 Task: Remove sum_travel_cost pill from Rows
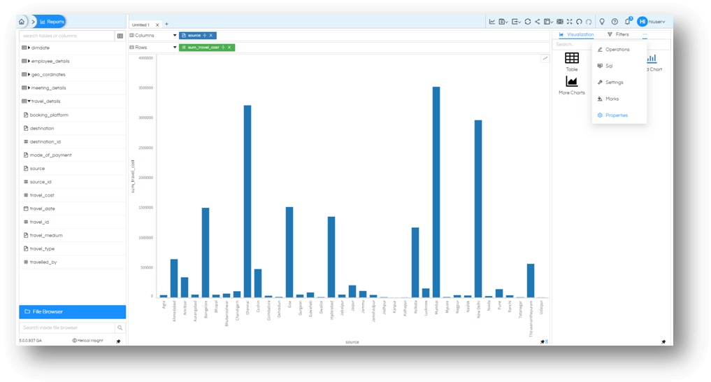pos(229,47)
